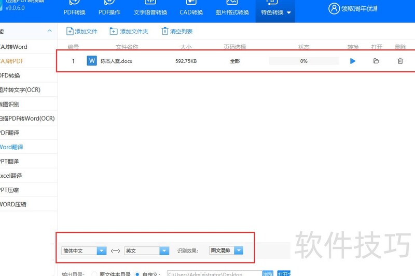
Task: Open the 图片格式转换 tab
Action: [x=232, y=8]
